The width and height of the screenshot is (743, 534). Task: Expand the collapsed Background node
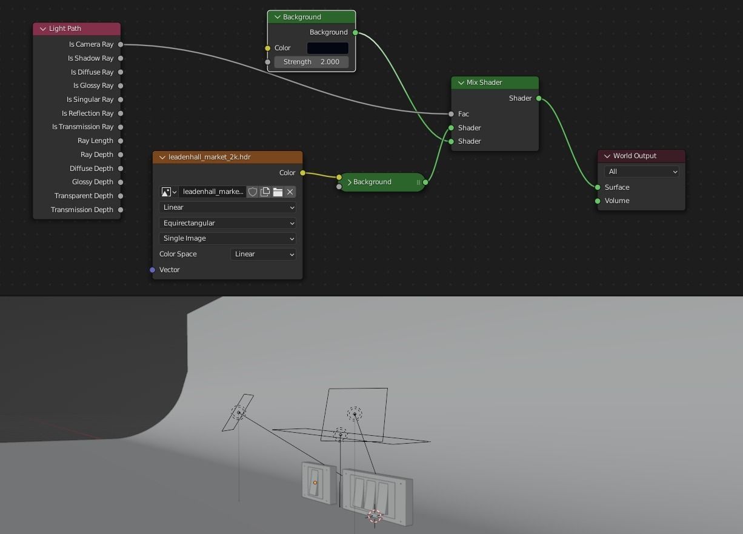(350, 182)
